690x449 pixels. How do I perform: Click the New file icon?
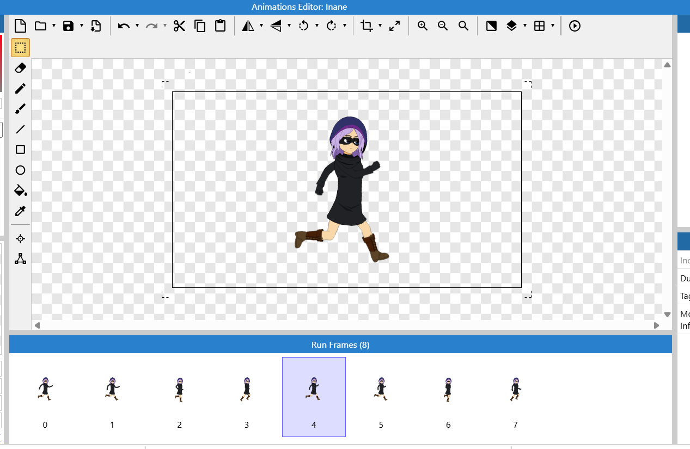[x=20, y=26]
